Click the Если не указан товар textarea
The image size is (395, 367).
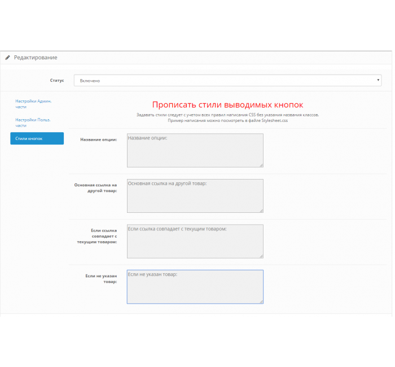(195, 287)
